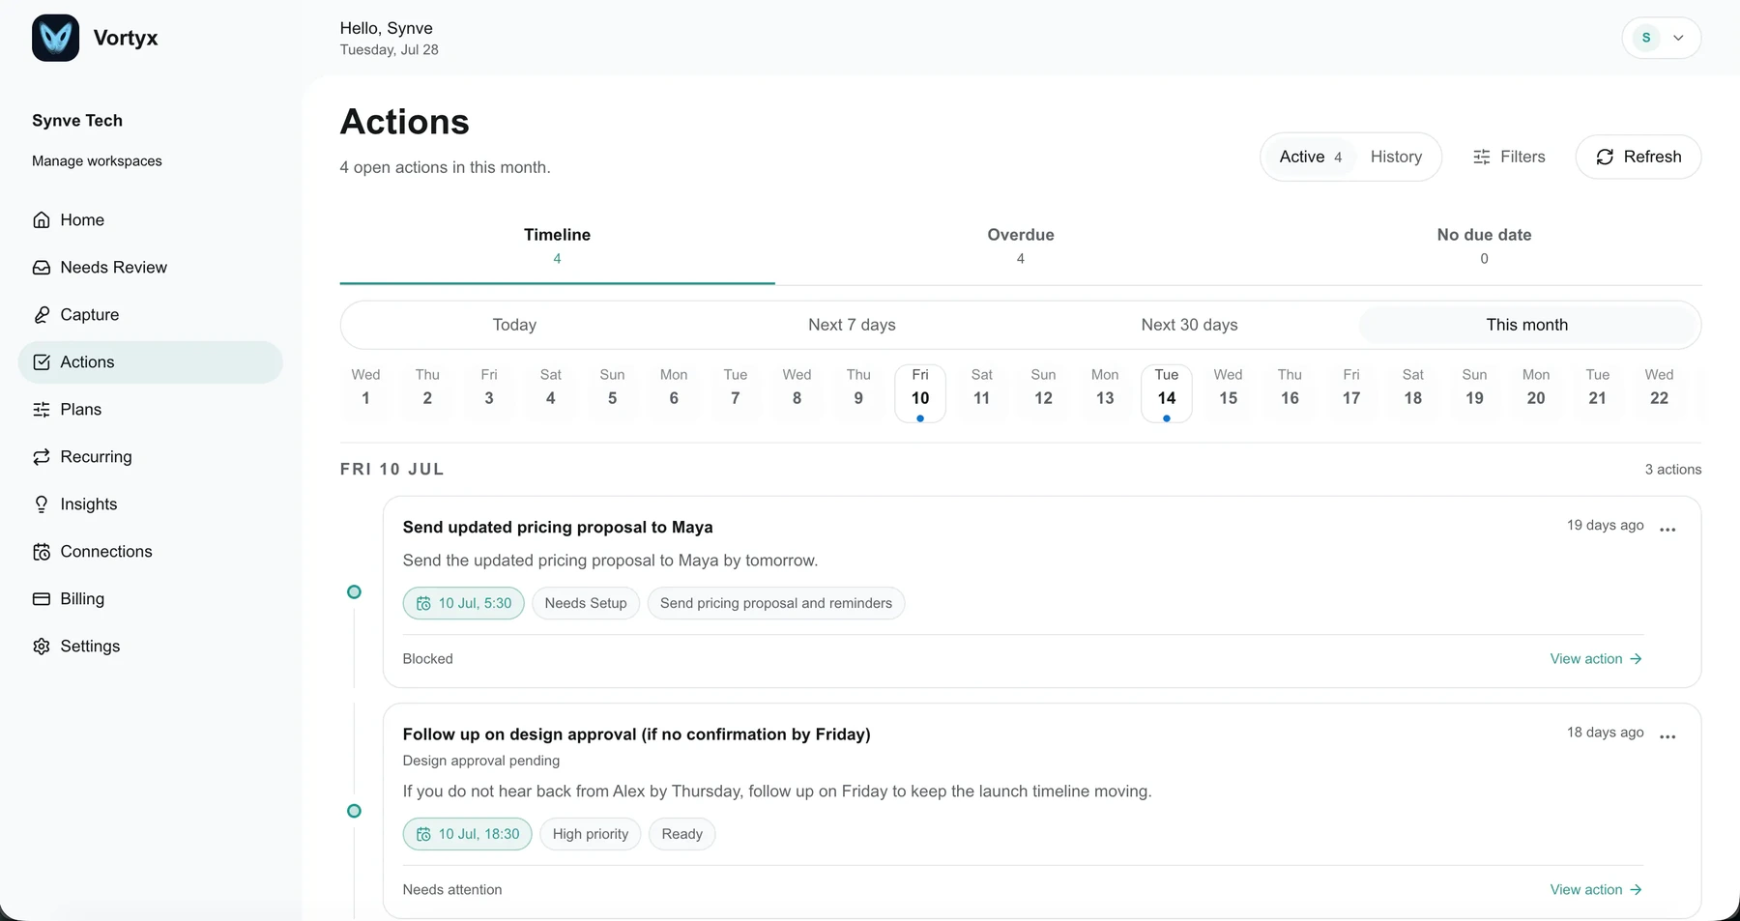Select the Today range option
The width and height of the screenshot is (1740, 921).
tap(514, 325)
